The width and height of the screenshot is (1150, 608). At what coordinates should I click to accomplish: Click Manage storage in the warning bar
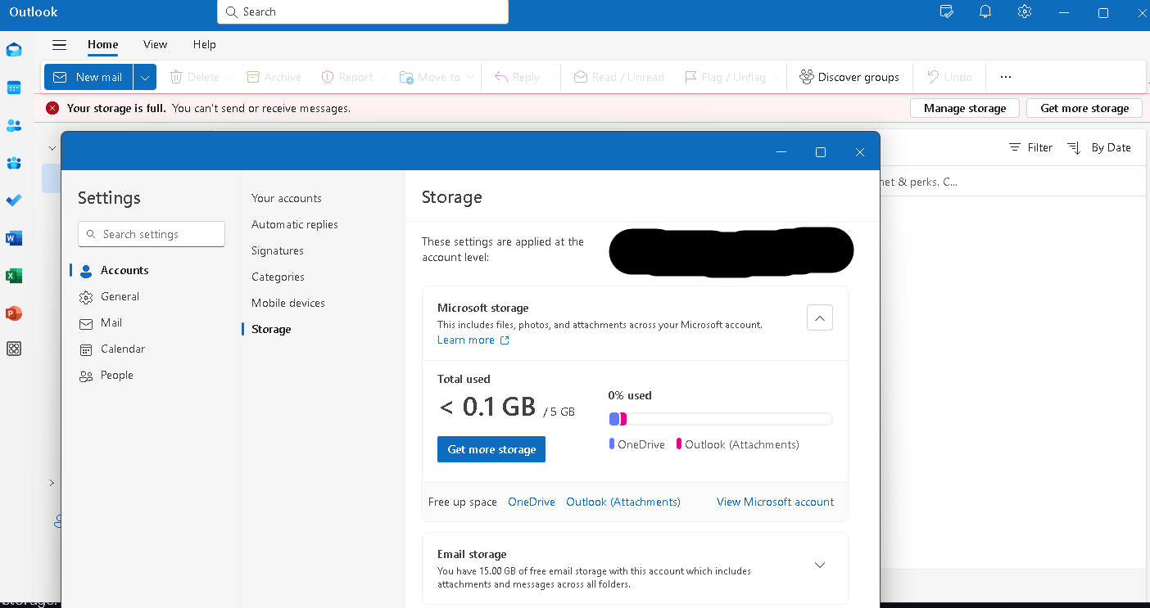click(965, 108)
